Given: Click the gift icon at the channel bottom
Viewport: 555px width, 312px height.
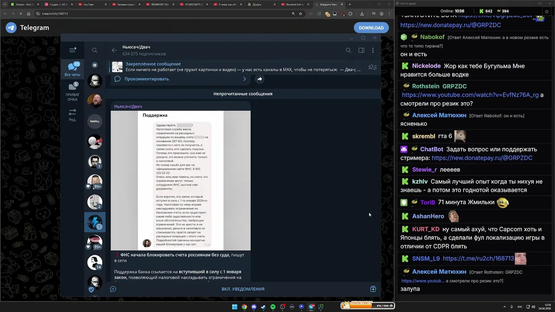Looking at the screenshot, I should (x=373, y=289).
